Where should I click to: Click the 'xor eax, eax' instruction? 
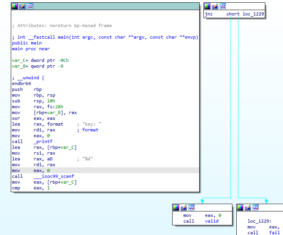coord(34,118)
